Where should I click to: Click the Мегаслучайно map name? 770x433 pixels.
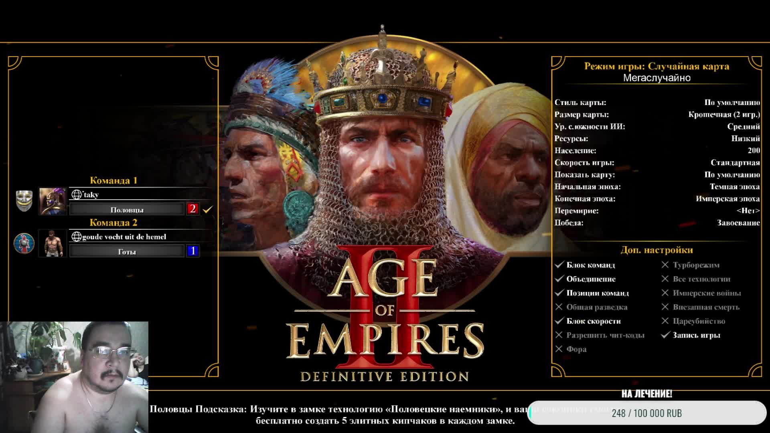(x=657, y=78)
